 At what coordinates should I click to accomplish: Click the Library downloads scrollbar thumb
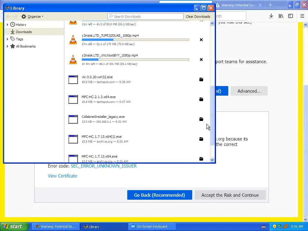(212, 115)
